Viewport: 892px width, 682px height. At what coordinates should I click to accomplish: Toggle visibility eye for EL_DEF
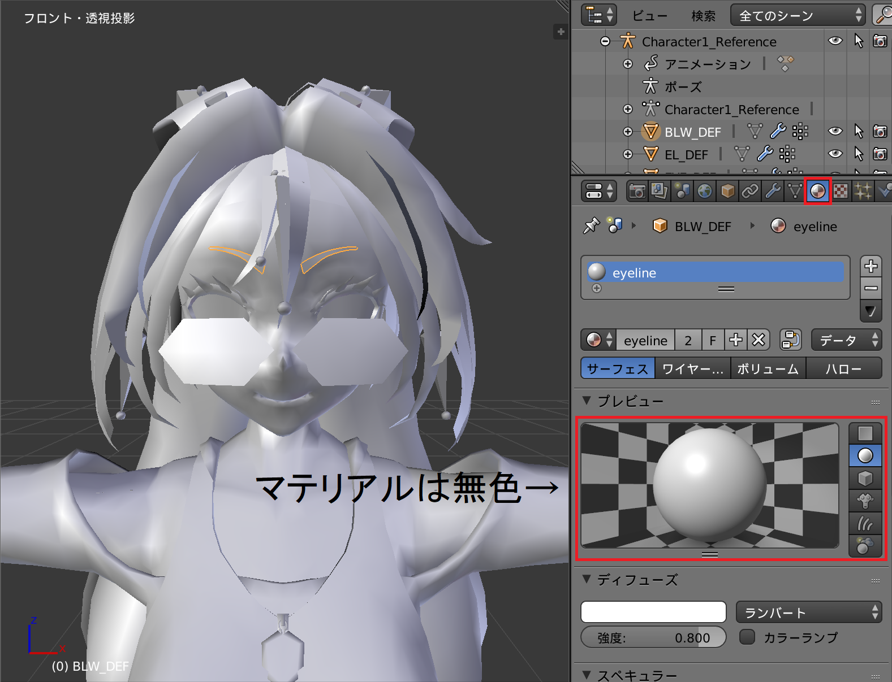[x=835, y=154]
